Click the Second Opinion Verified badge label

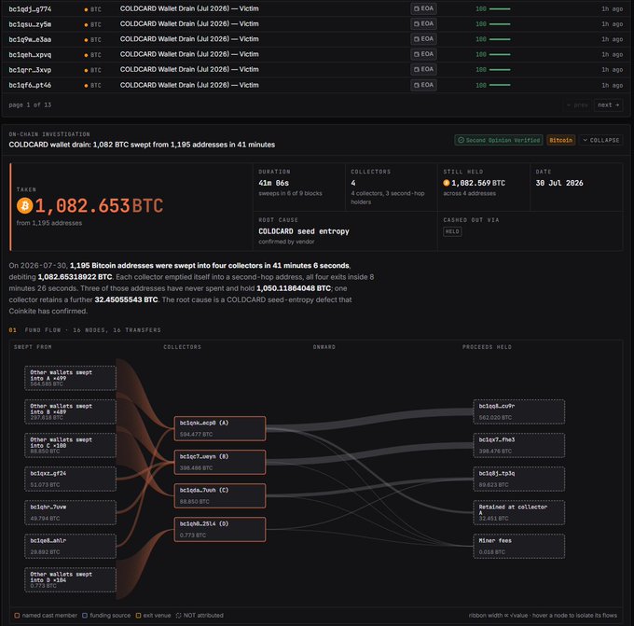click(x=503, y=140)
